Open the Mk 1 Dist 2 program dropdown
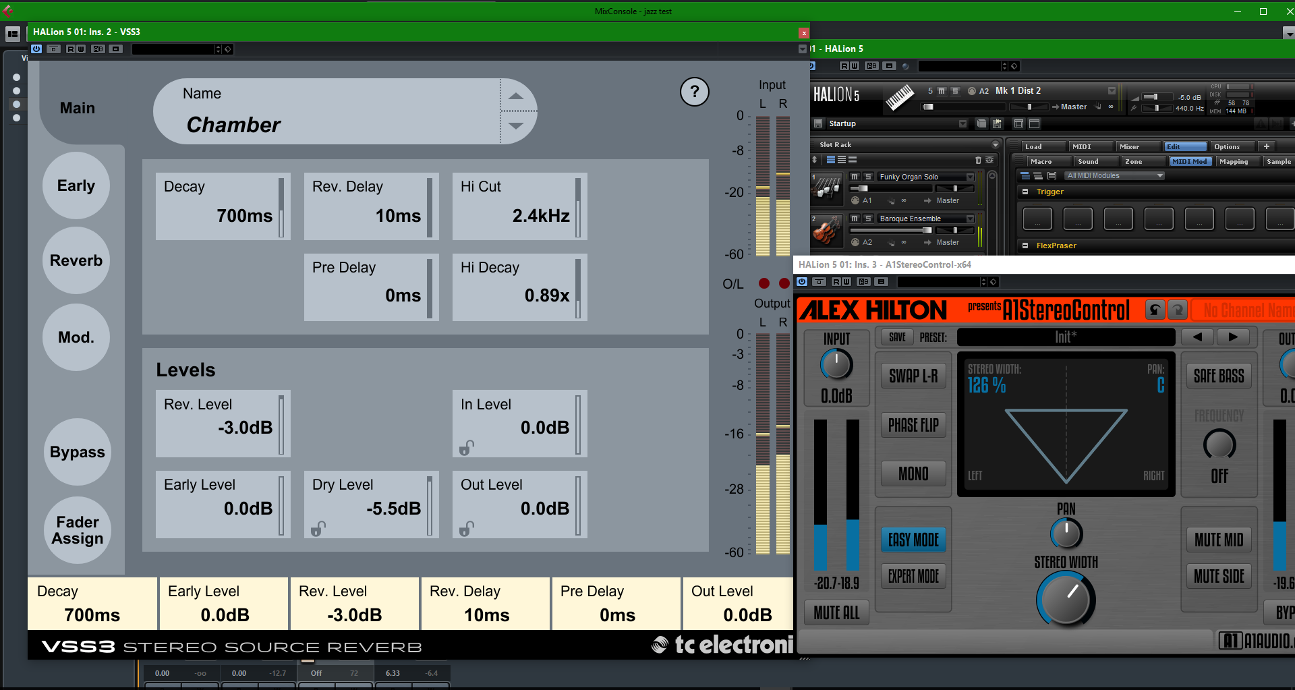 point(1112,90)
